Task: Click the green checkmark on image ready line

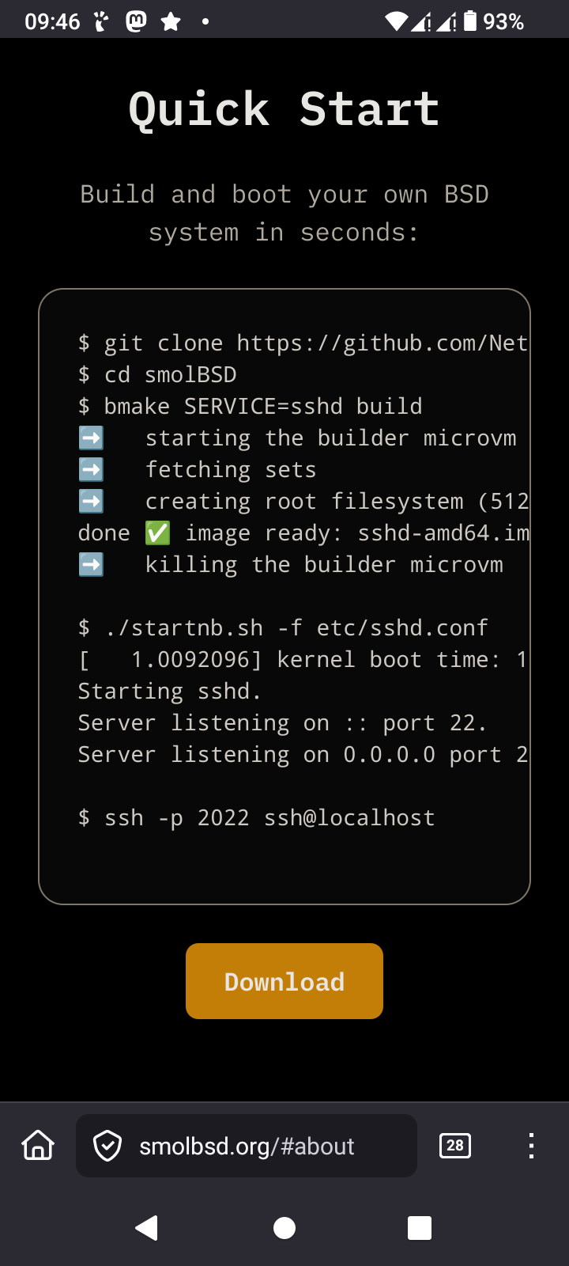Action: (157, 533)
